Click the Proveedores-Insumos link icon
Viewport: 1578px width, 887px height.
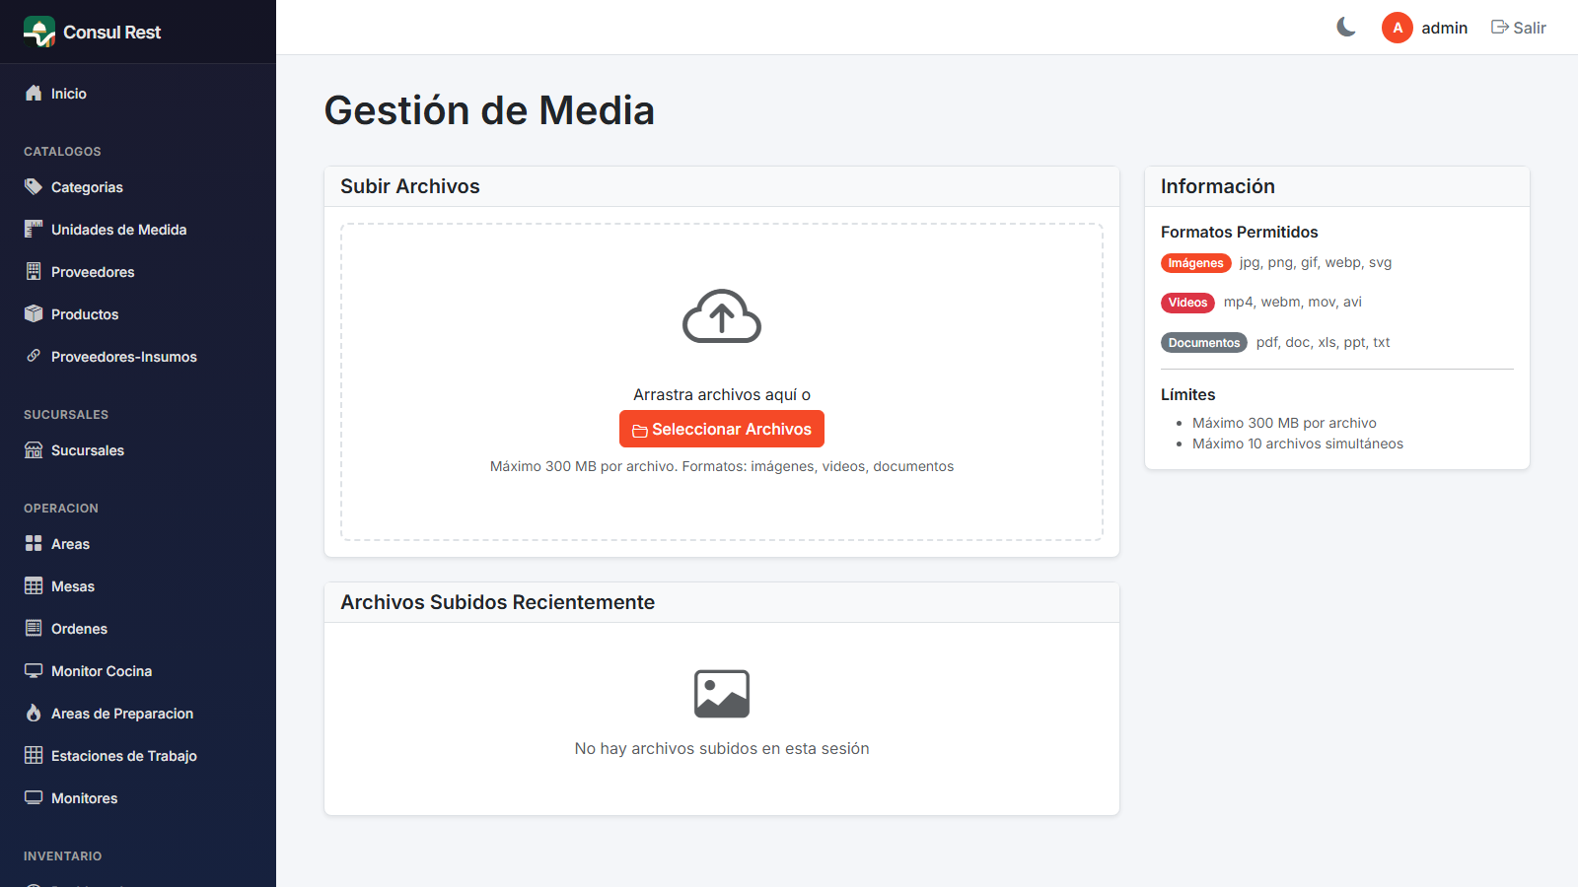34,356
